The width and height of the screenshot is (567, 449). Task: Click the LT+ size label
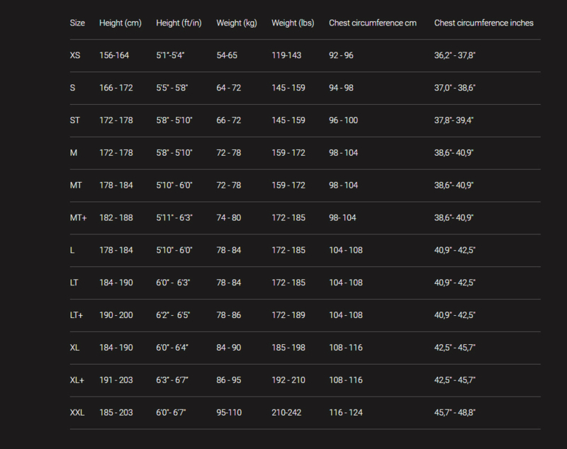77,315
